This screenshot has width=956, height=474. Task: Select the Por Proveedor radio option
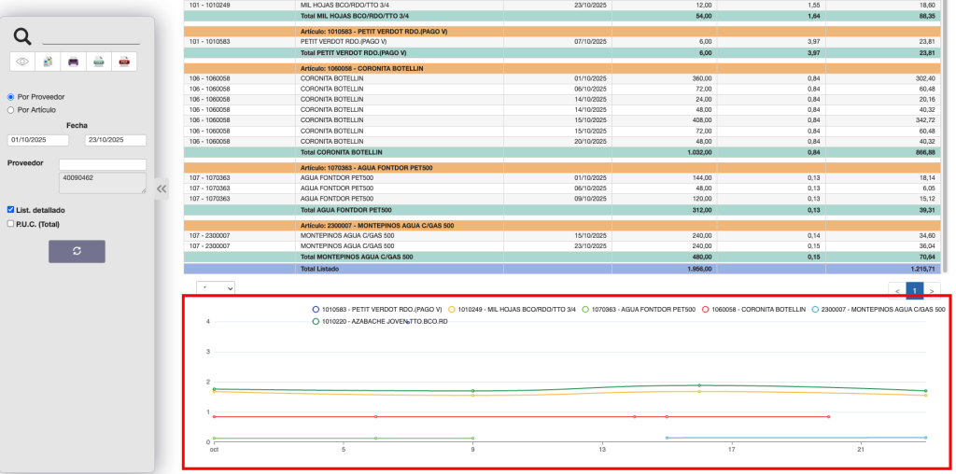[11, 96]
